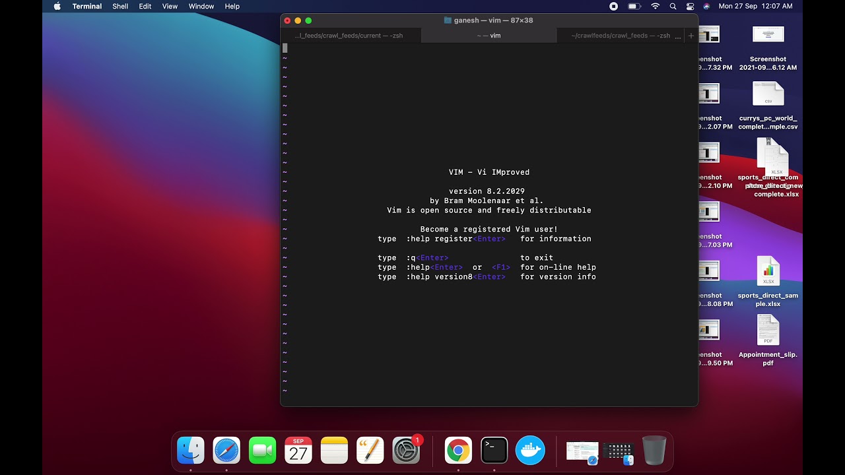Launch Safari from the Dock
Image resolution: width=845 pixels, height=475 pixels.
click(226, 451)
